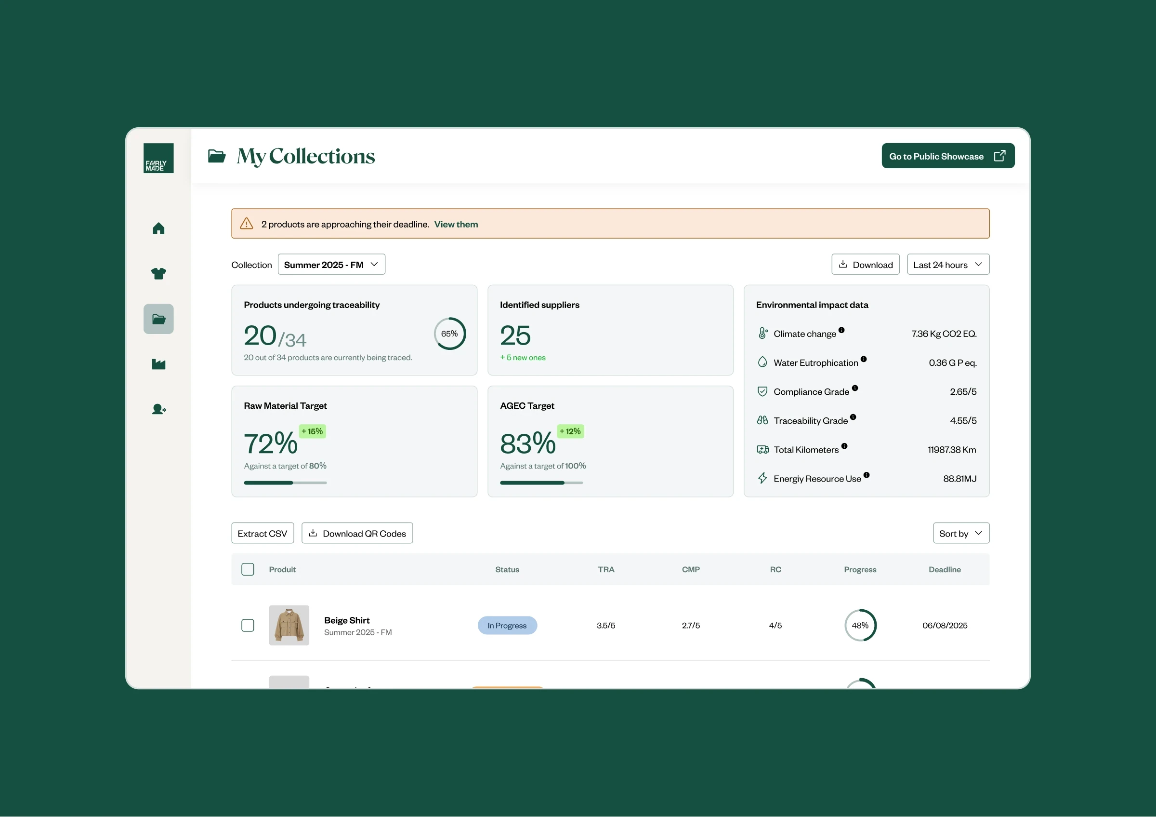The width and height of the screenshot is (1156, 817).
Task: Check the Beige Shirt row checkbox
Action: tap(248, 625)
